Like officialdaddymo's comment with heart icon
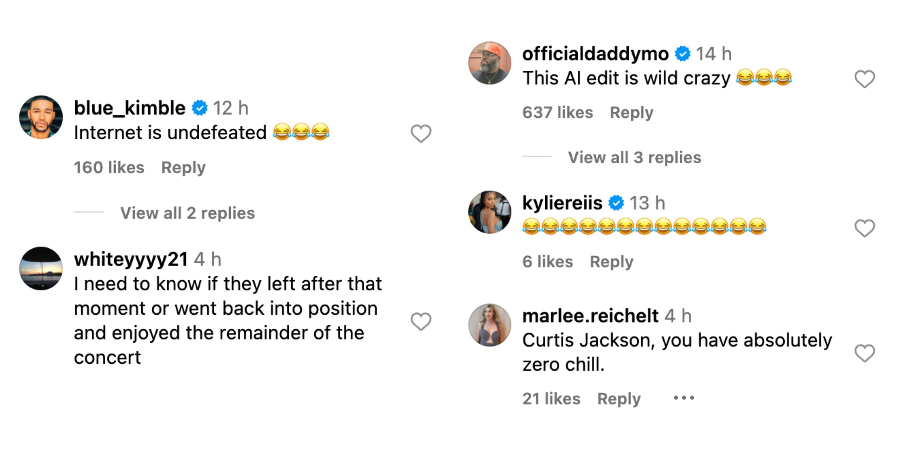 [x=864, y=79]
